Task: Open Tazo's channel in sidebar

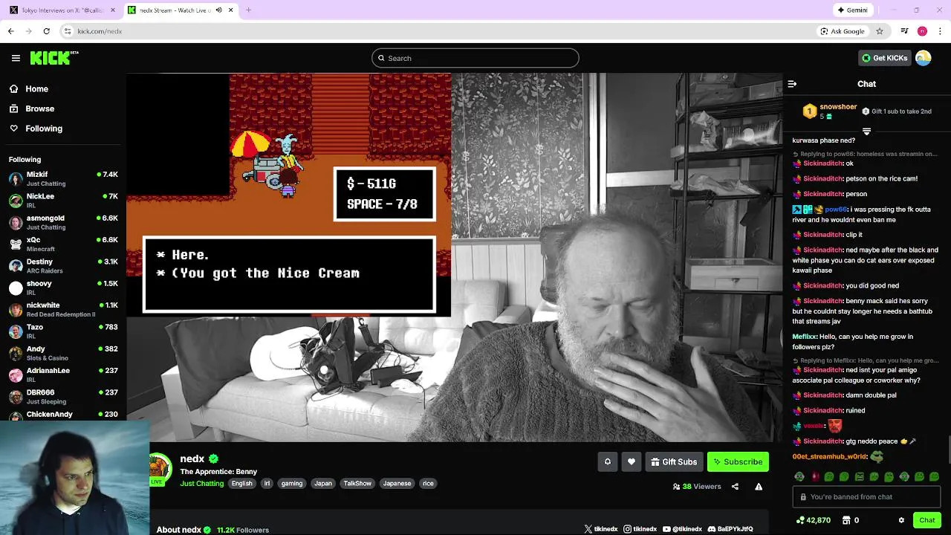Action: tap(63, 331)
